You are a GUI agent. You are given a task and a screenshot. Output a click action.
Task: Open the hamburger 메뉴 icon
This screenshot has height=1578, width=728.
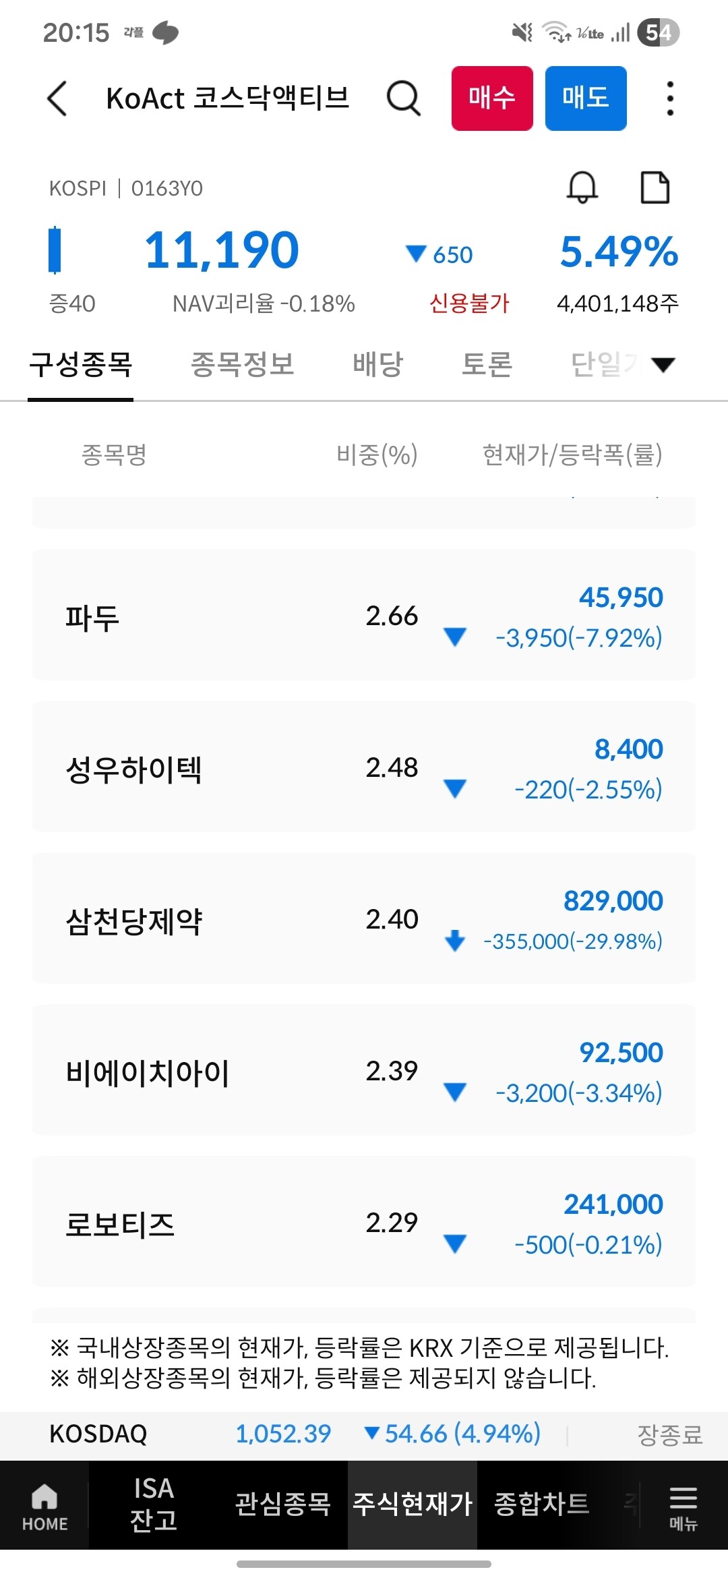point(683,1505)
